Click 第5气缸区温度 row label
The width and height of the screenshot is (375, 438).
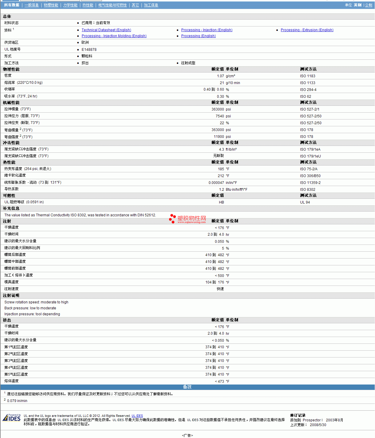16,374
